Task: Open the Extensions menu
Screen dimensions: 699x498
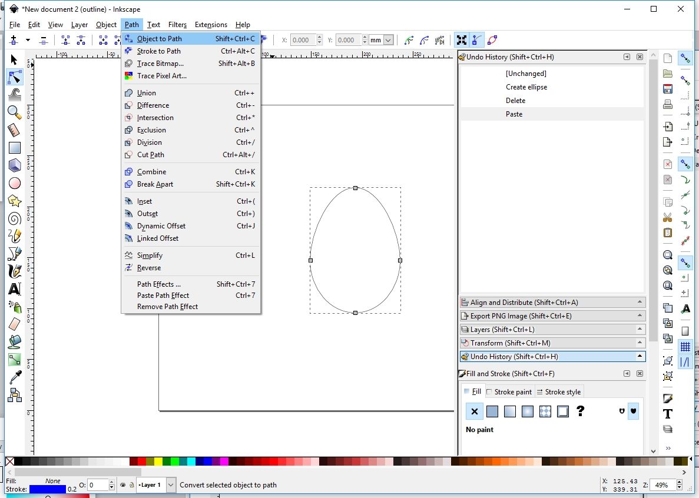Action: 211,25
